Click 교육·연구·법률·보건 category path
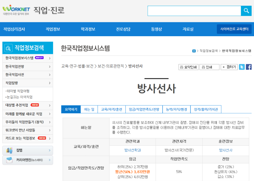 point(77,66)
